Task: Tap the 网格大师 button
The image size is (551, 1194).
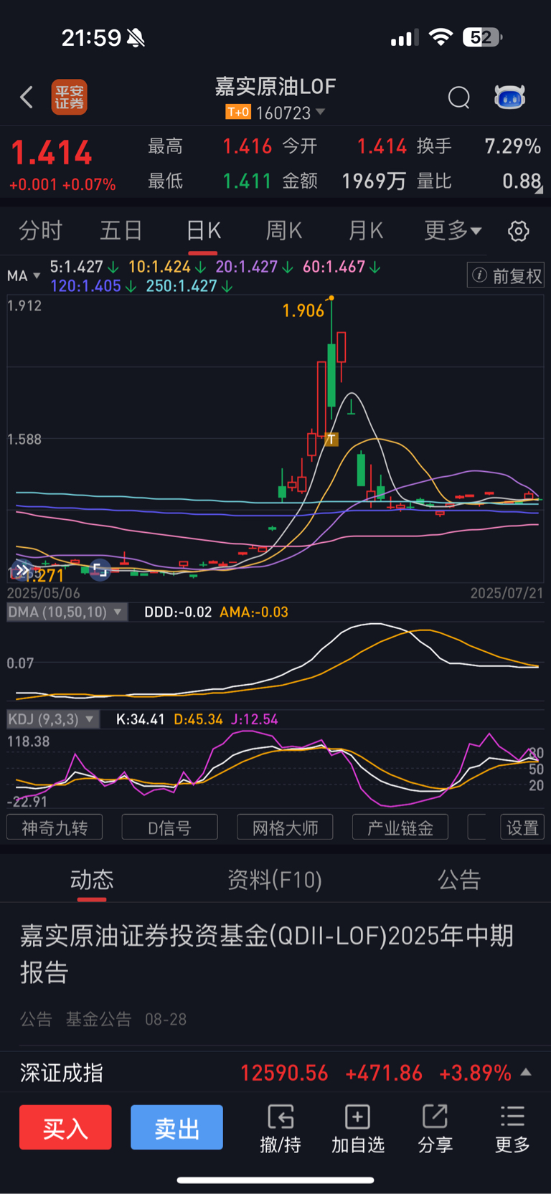Action: pyautogui.click(x=285, y=828)
